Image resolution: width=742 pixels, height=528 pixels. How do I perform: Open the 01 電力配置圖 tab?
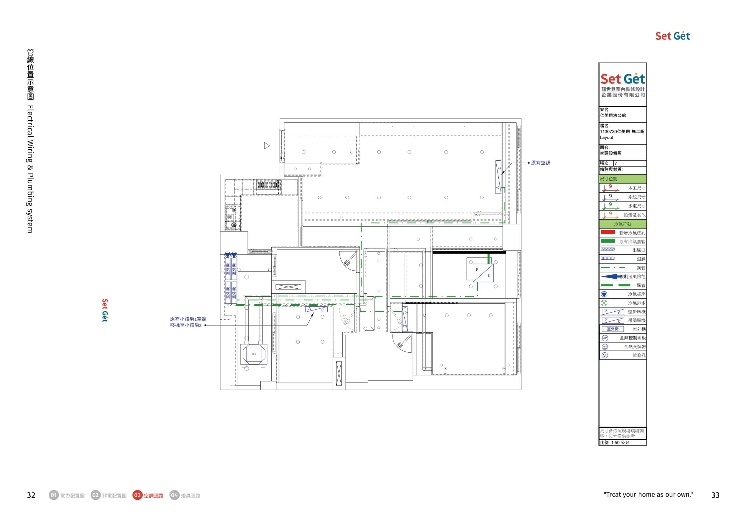click(x=67, y=495)
